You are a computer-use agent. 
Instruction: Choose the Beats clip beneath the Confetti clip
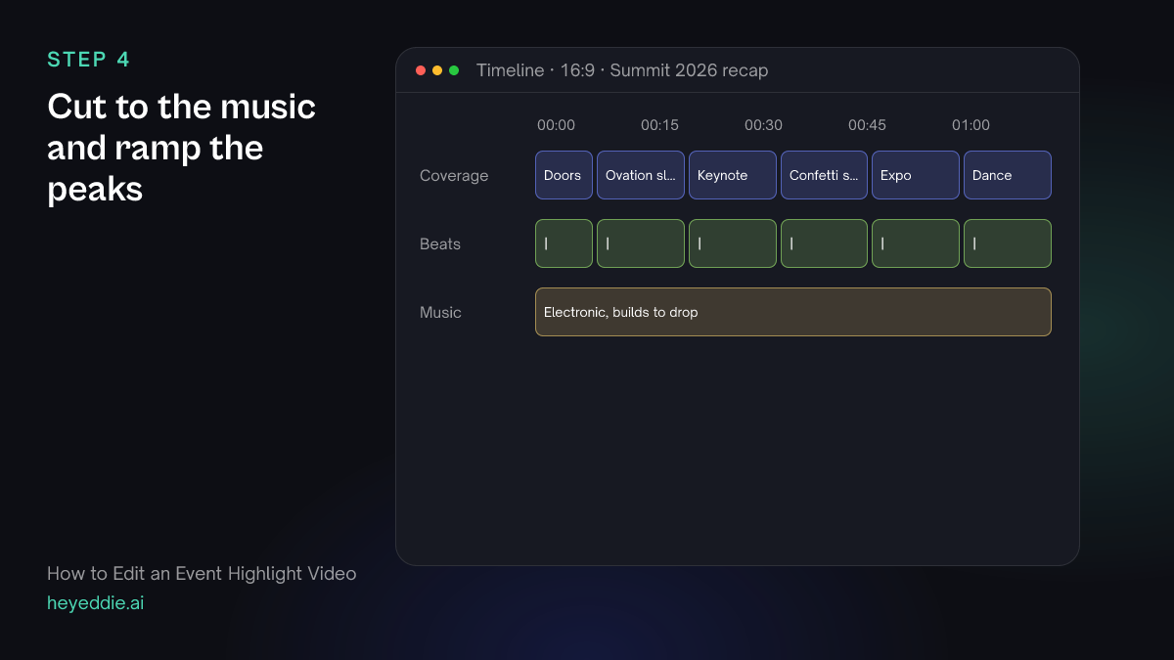pos(824,243)
